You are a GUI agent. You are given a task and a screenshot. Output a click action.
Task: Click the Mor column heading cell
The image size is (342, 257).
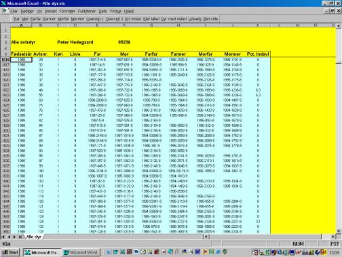124,54
